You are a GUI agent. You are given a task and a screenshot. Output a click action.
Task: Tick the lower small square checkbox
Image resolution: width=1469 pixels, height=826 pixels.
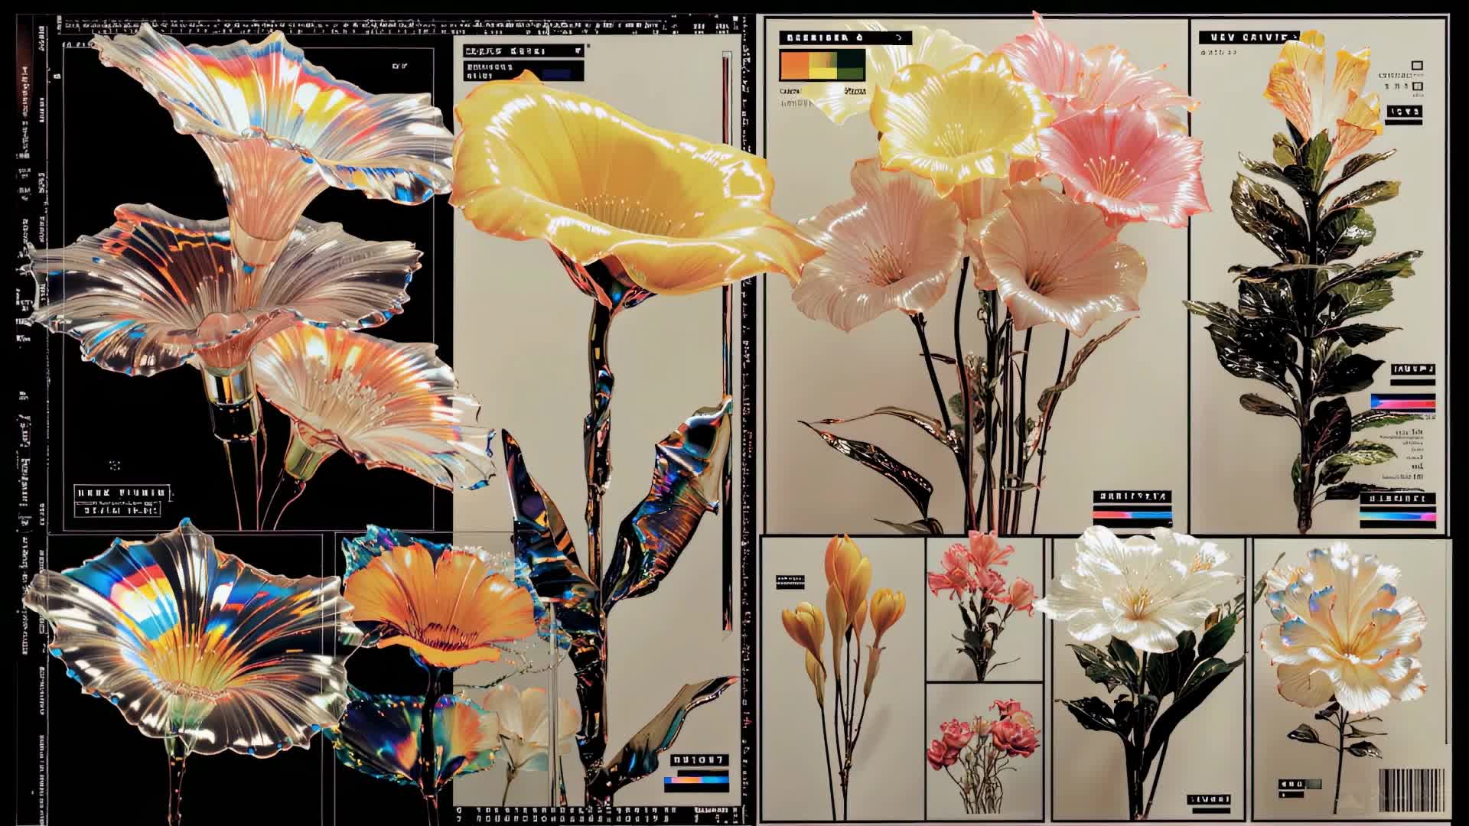click(x=1417, y=86)
